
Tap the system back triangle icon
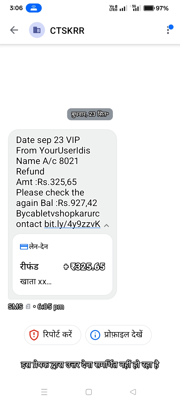click(133, 392)
